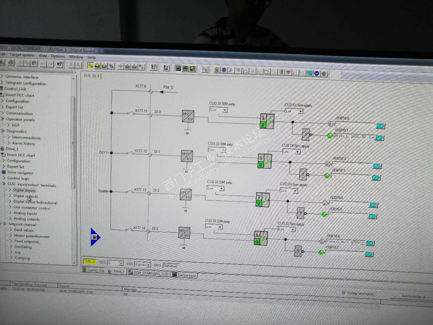Toggle the Display information checkbox
The width and height of the screenshot is (433, 325).
click(x=344, y=292)
